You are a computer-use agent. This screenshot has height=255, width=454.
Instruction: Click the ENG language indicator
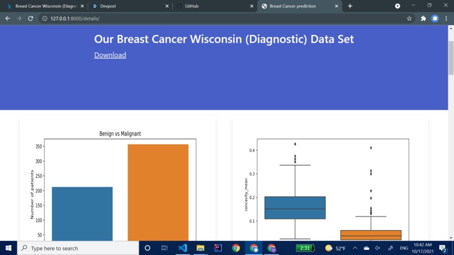point(404,248)
